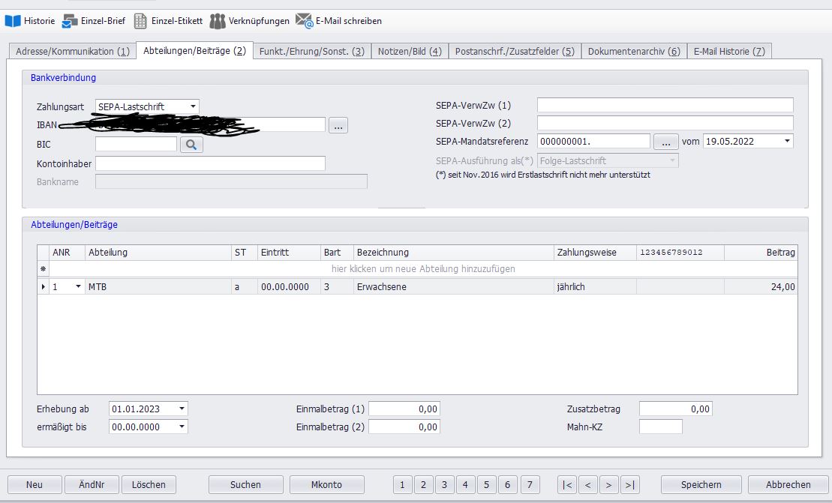Open Erhebung ab date dropdown
The height and width of the screenshot is (503, 832).
(182, 409)
